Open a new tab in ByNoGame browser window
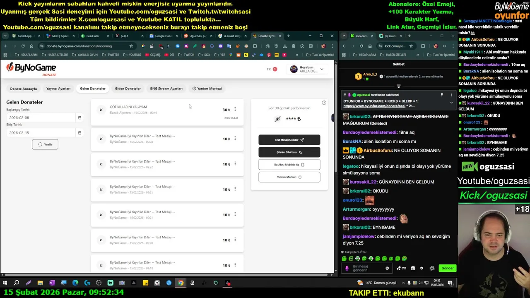Viewport: 530px width, 298px height. coord(288,36)
